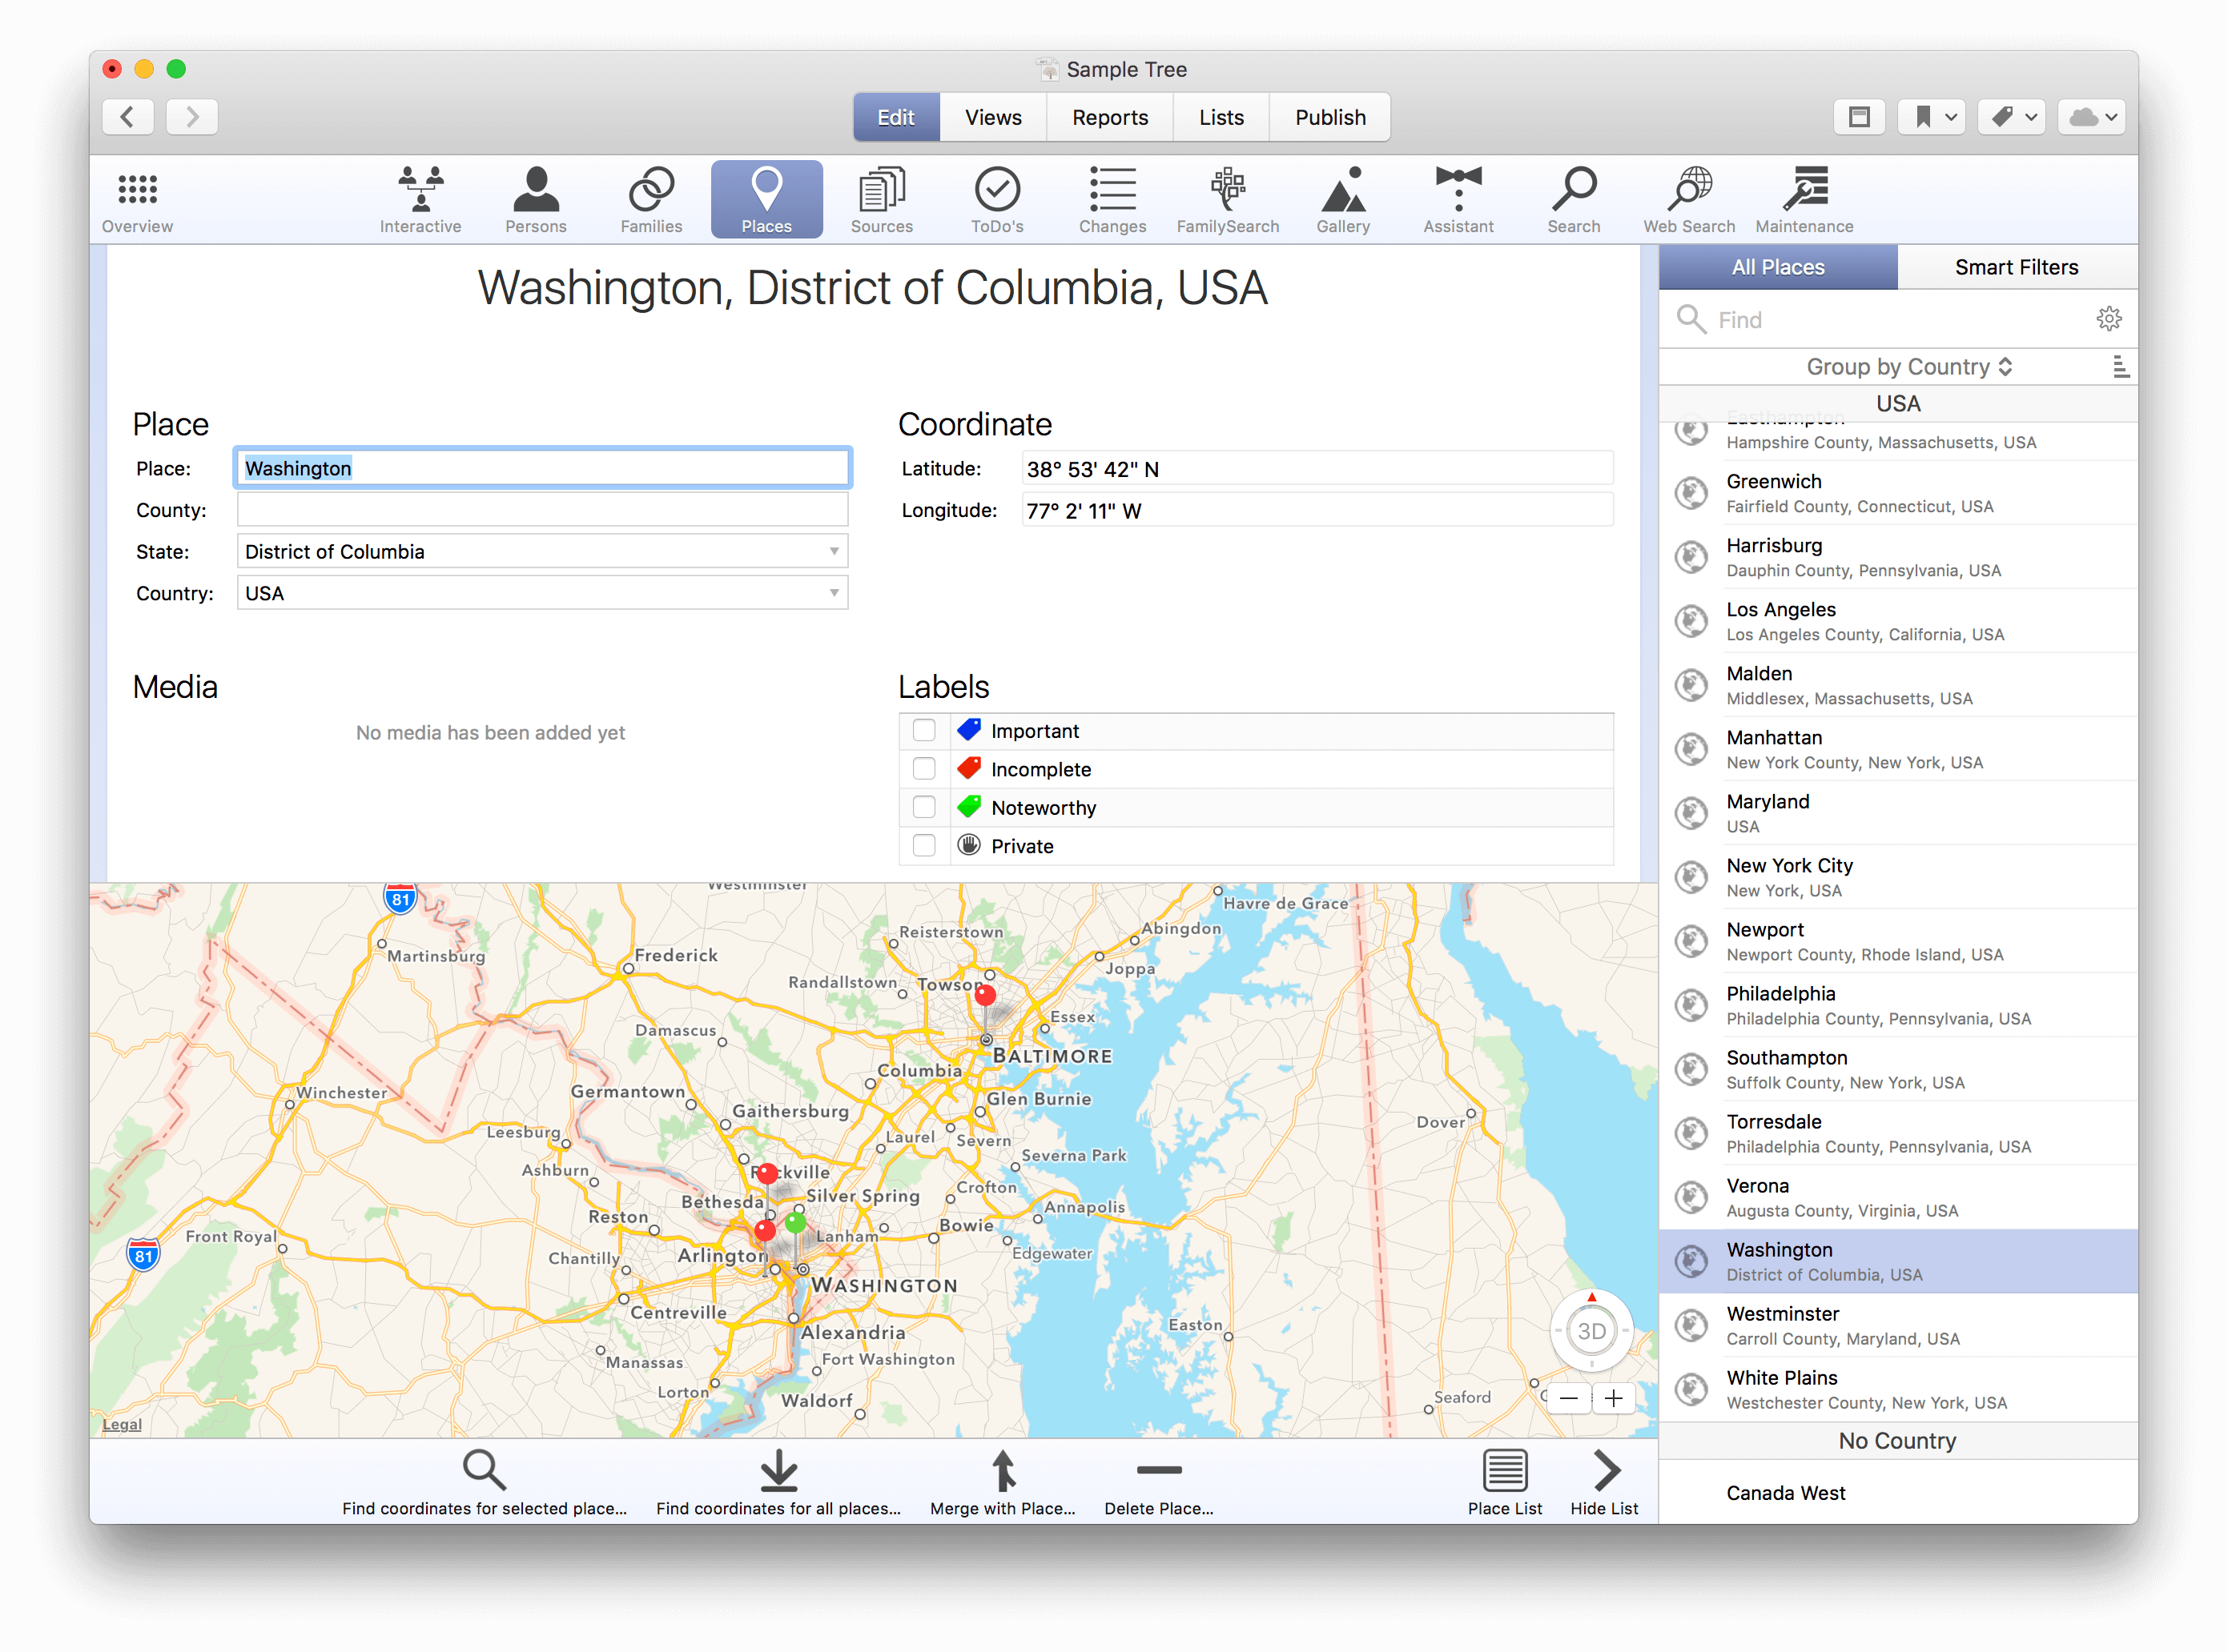The image size is (2228, 1652).
Task: Switch to the Smart Filters tab
Action: (2016, 267)
